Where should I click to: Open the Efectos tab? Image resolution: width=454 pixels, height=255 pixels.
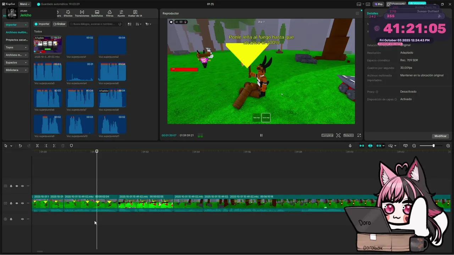point(68,13)
